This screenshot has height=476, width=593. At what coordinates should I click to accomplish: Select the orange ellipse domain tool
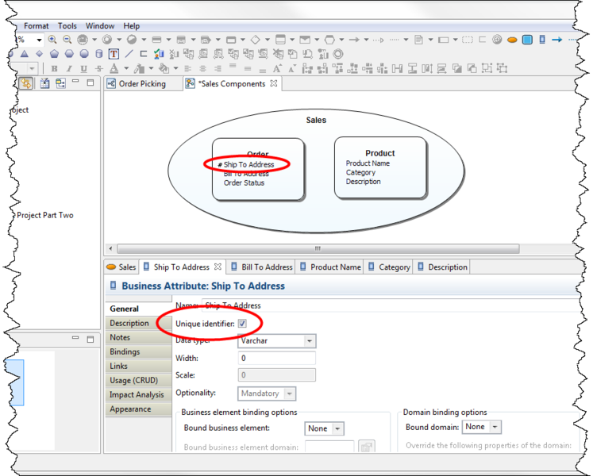pyautogui.click(x=512, y=40)
